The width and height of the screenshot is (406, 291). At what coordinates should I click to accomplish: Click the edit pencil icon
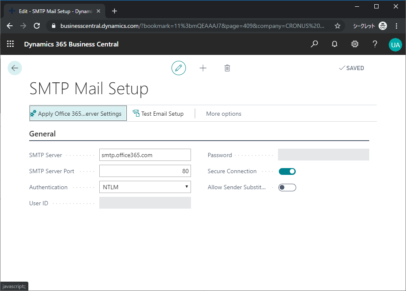point(179,68)
